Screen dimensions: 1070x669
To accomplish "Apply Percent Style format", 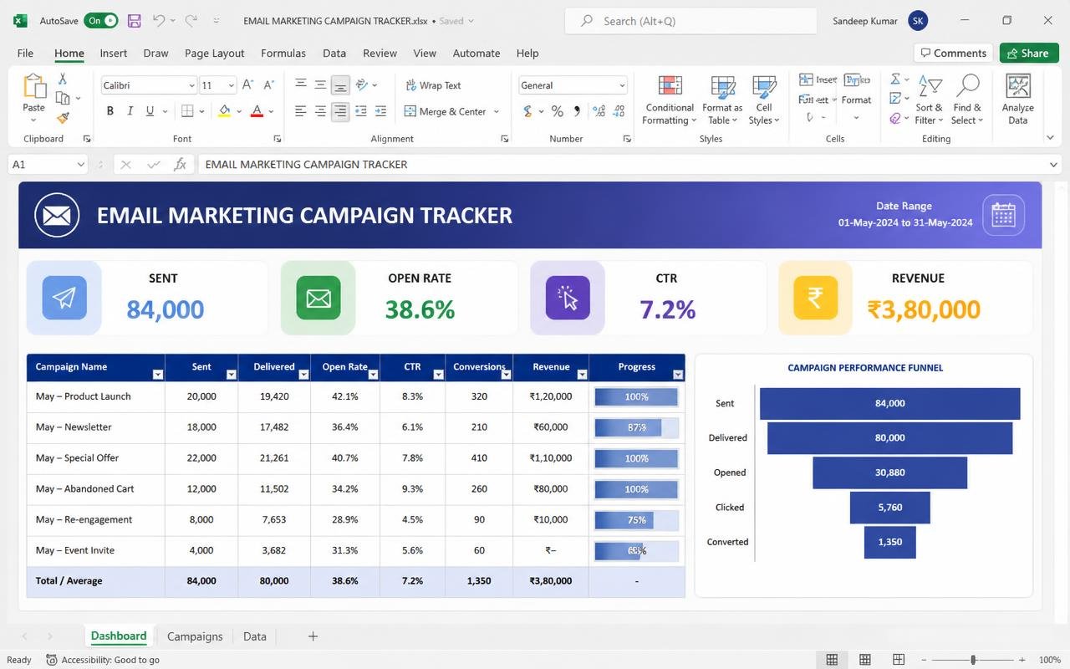I will click(557, 111).
